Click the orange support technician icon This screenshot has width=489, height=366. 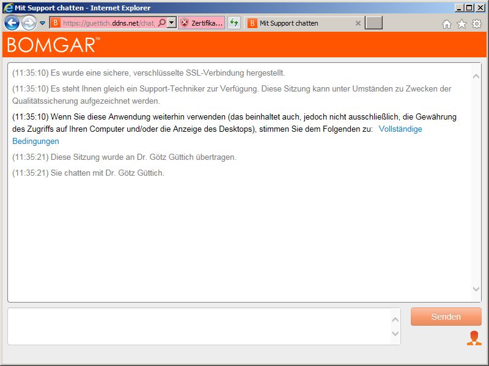tap(474, 339)
